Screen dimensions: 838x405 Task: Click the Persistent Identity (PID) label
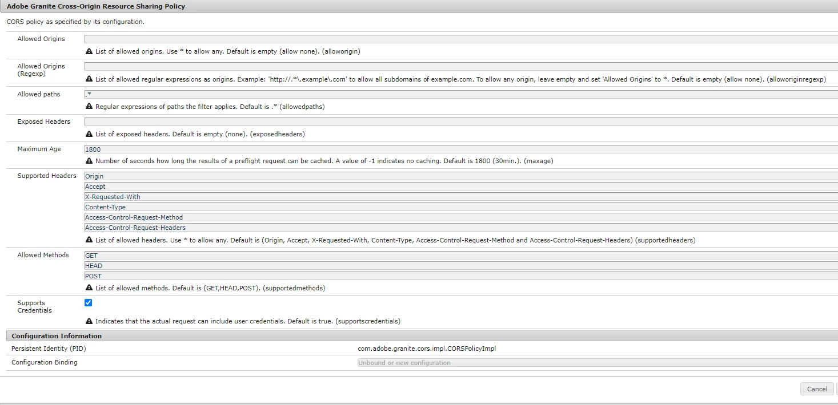coord(49,349)
